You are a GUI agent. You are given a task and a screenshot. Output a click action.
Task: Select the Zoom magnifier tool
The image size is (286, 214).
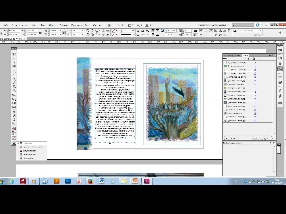coord(14,123)
